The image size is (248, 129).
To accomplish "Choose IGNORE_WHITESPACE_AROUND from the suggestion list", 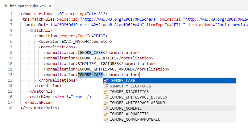I will tap(169, 103).
